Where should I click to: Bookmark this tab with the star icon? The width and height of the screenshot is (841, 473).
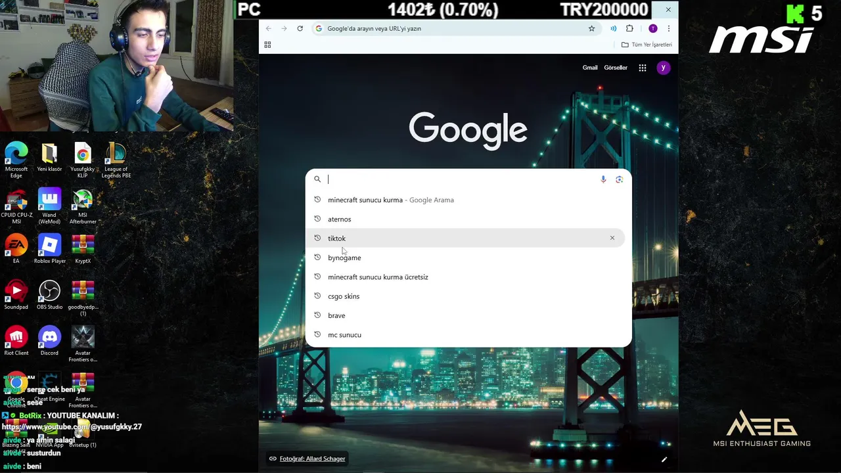[591, 28]
